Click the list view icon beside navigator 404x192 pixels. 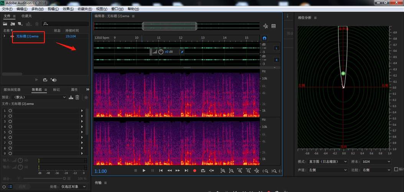click(x=274, y=26)
